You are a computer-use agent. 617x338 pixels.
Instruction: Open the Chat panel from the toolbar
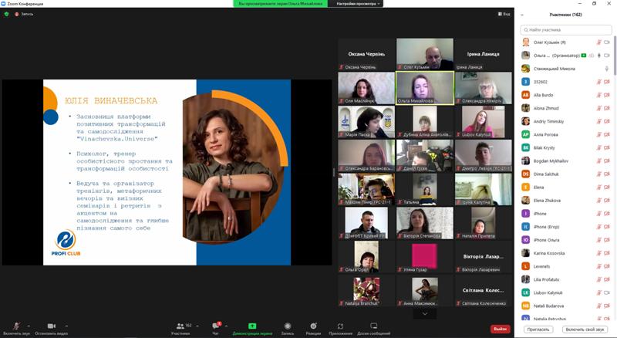tap(216, 327)
